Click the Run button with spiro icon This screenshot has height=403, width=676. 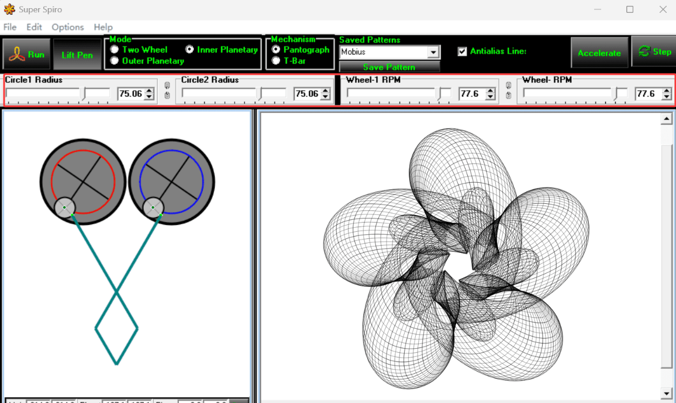(27, 54)
